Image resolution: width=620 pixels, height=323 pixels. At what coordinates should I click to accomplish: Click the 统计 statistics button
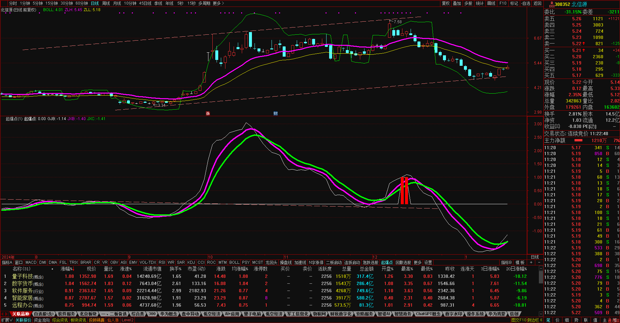480,3
